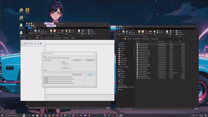Click Invert selection in the right Explorer ribbon
208x117 pixels.
(x=180, y=34)
